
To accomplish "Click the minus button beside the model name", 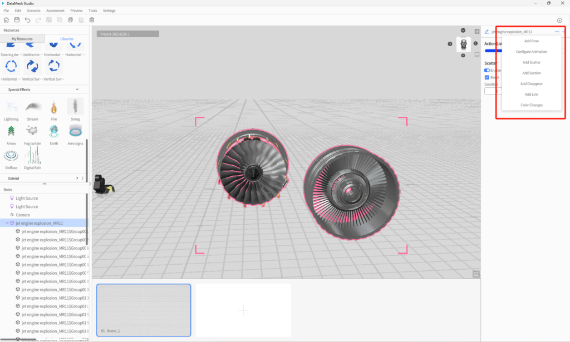I will point(557,32).
